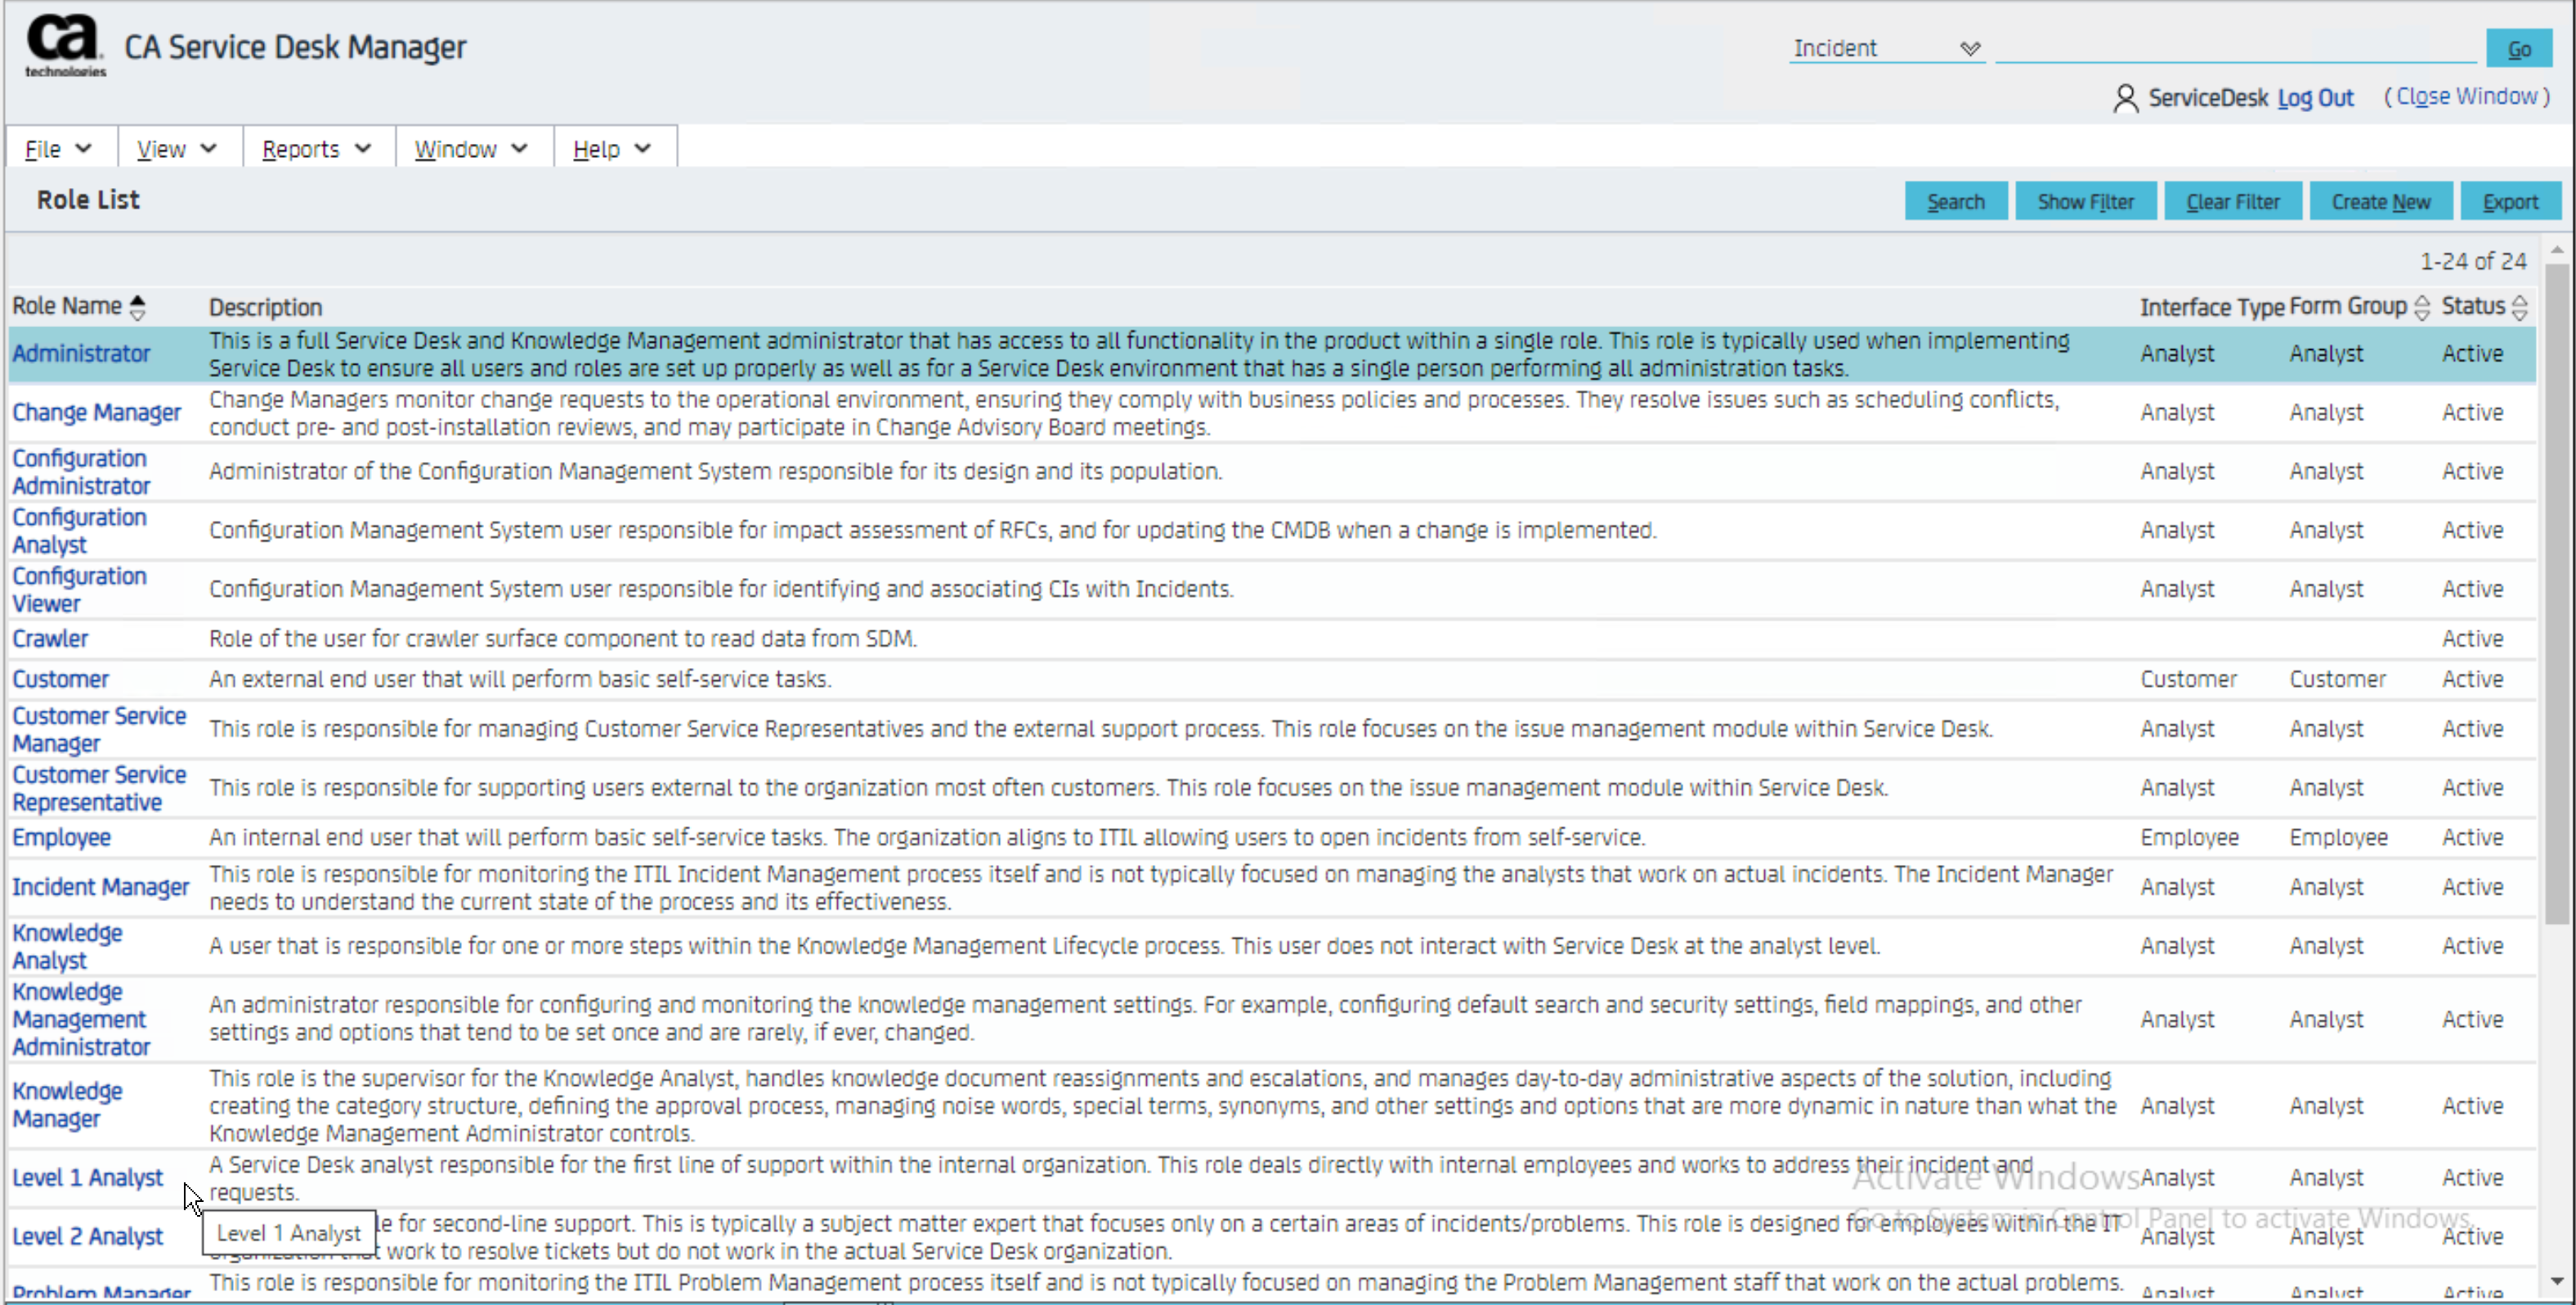
Task: Sort by Role Name column arrows
Action: pos(138,307)
